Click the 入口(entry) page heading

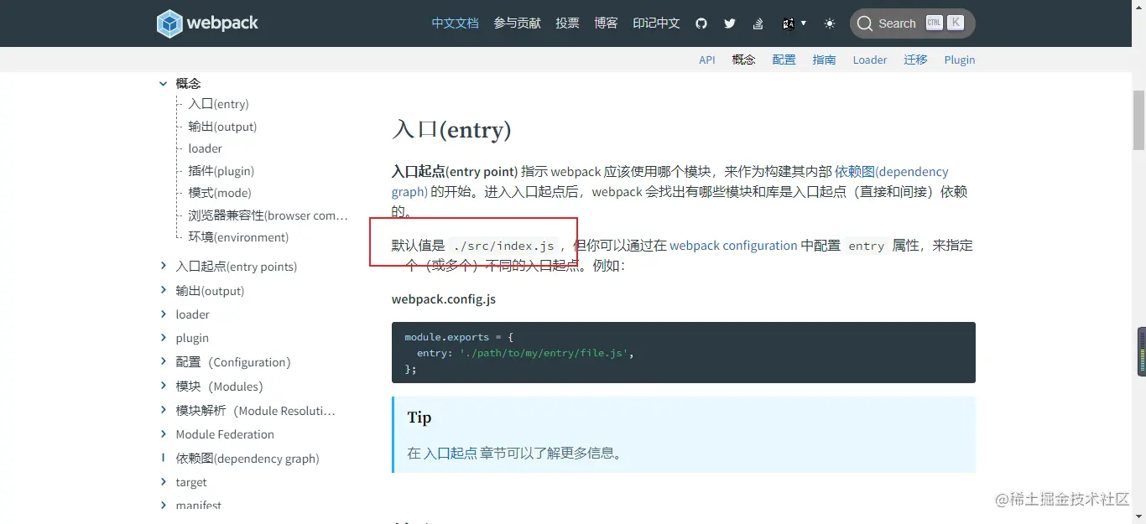[x=451, y=130]
